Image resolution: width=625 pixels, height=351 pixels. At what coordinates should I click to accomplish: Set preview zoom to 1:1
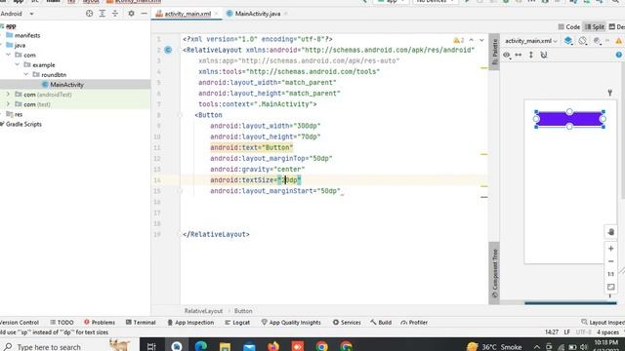point(610,274)
